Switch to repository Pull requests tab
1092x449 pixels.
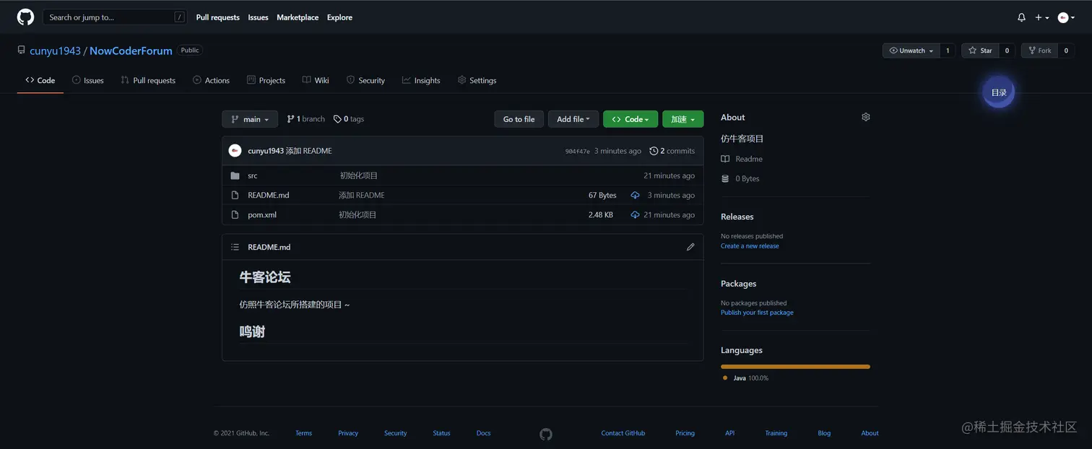coord(148,80)
